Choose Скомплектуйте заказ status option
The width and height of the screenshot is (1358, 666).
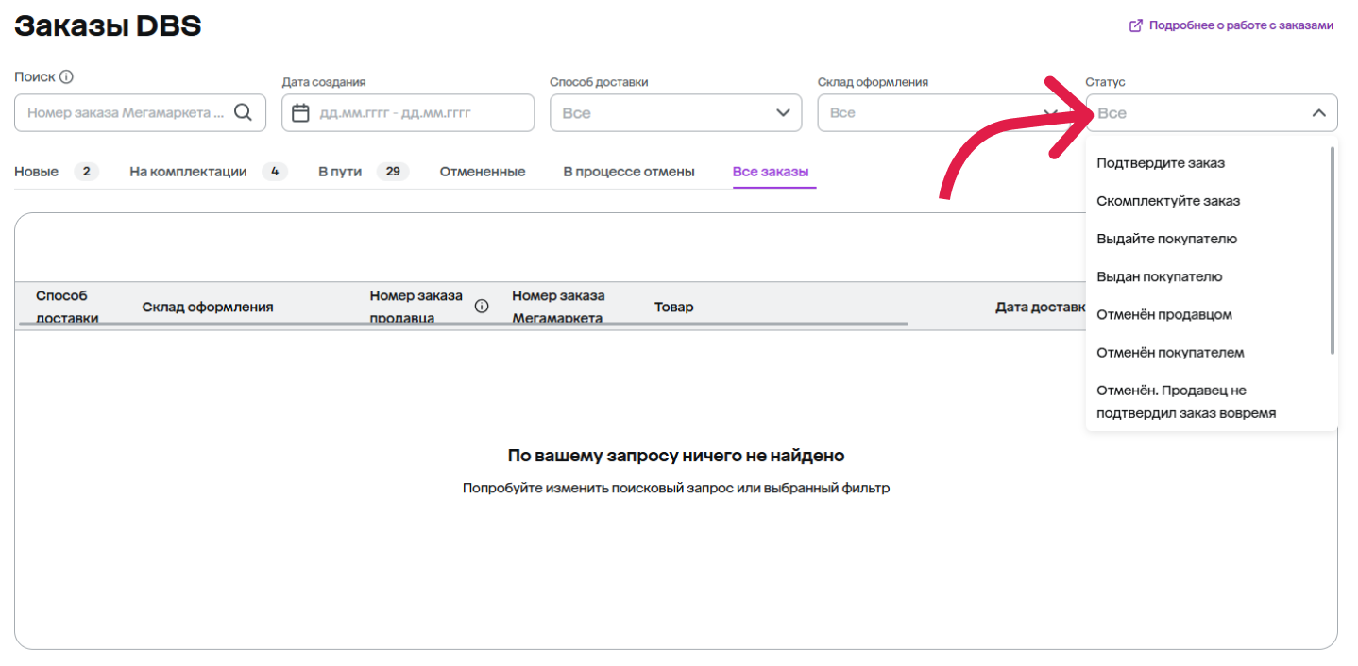click(x=1168, y=201)
